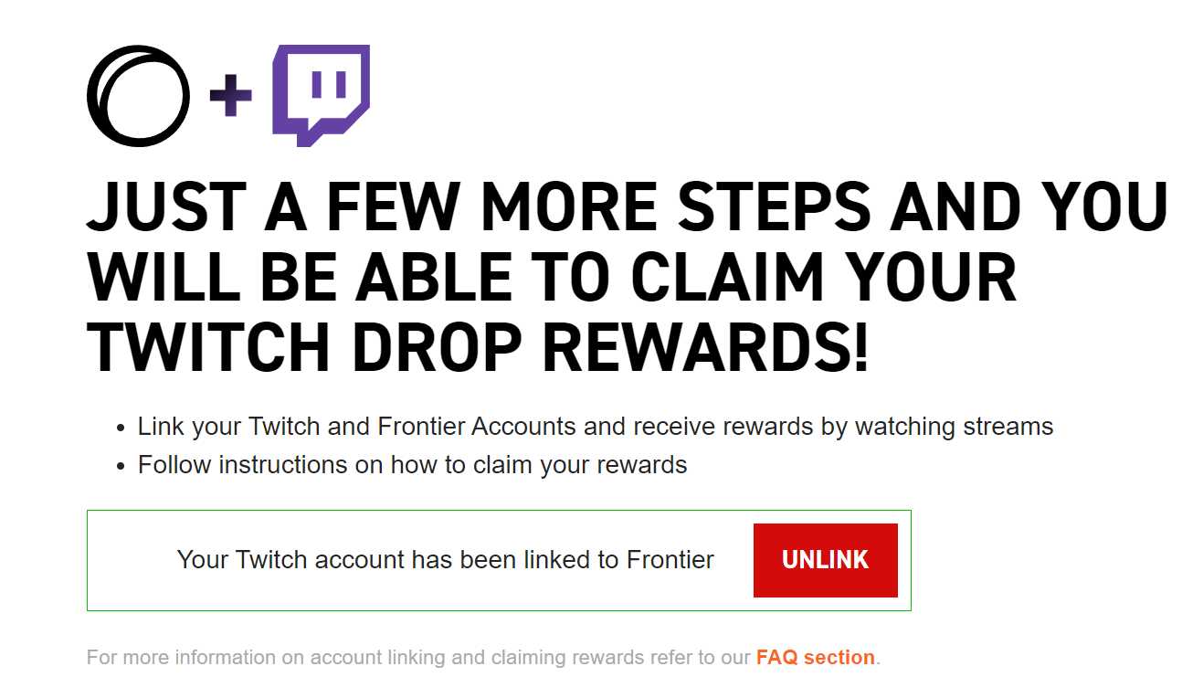The image size is (1182, 698).
Task: Click the 'TWITCH DROP REWARDS!' heading line
Action: tap(478, 347)
